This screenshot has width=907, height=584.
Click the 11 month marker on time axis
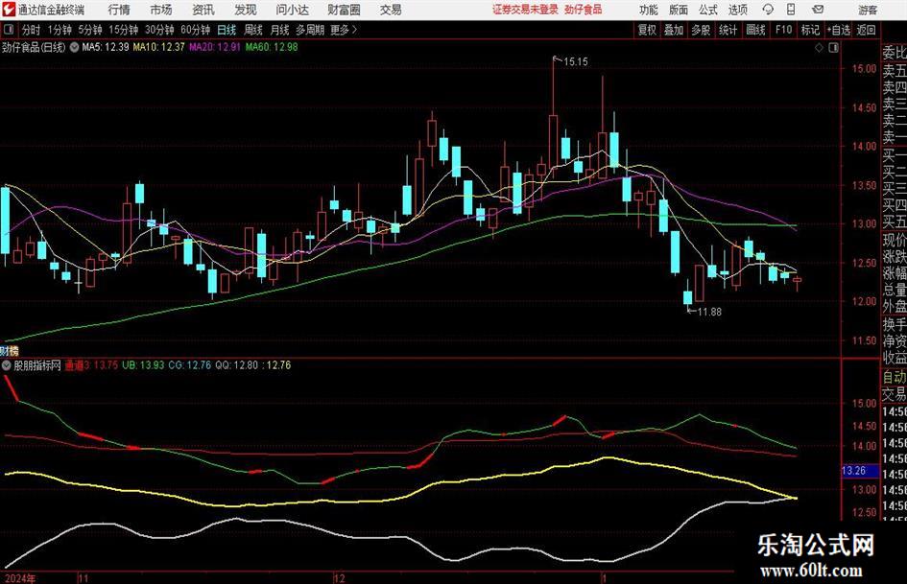(x=84, y=578)
